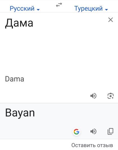Play audio for the translation Bayan
Image resolution: width=118 pixels, height=150 pixels.
[93, 131]
